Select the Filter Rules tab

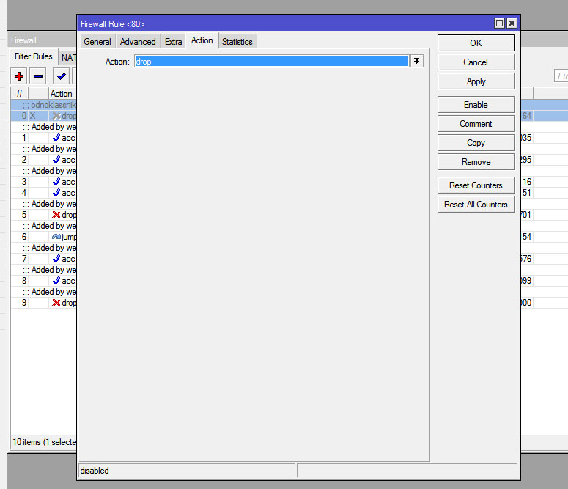34,56
